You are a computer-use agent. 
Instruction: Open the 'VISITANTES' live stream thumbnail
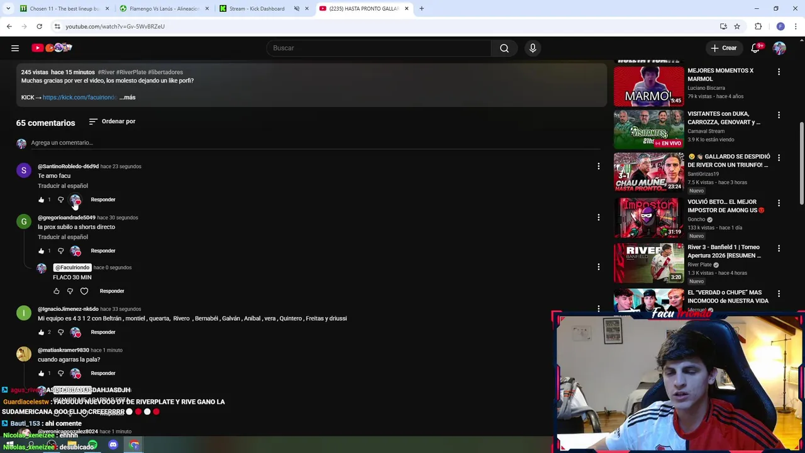click(648, 129)
